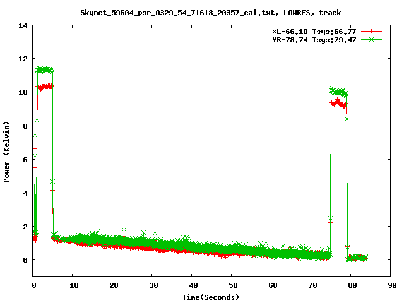Click y-axis tick label 2
Viewport: 404px width, 303px height.
[25, 227]
